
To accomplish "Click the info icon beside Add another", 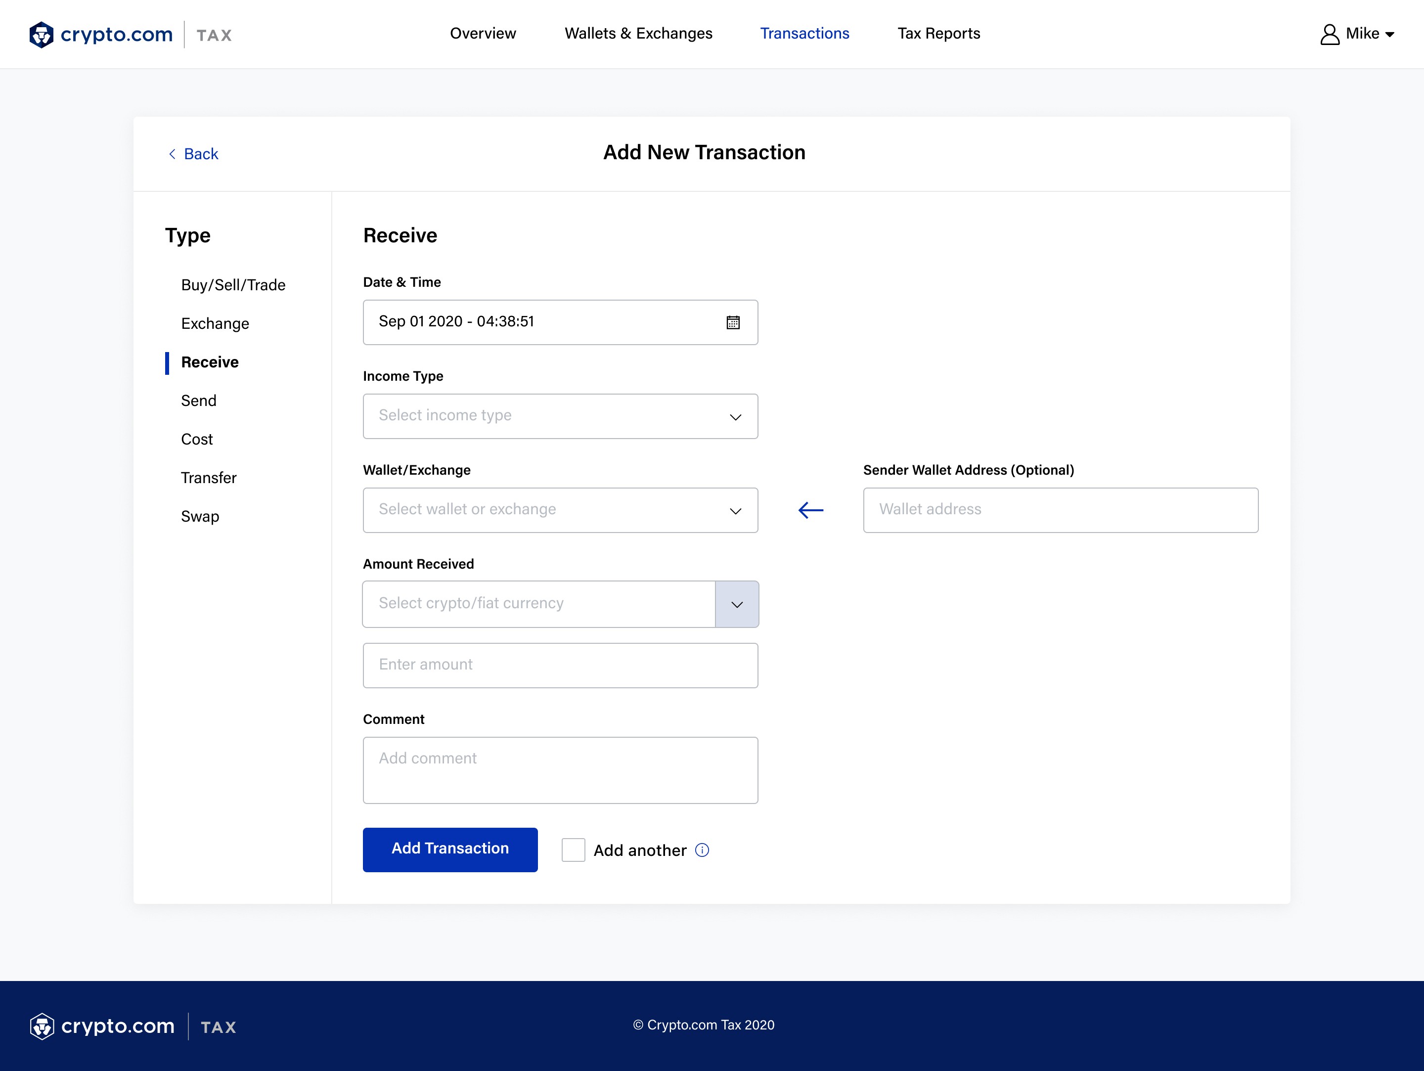I will [x=702, y=850].
